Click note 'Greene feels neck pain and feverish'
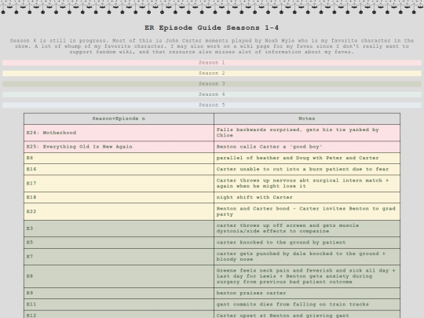The image size is (424, 318). [307, 276]
